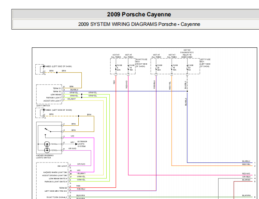Click "GRY/VIO" label next to IND LIGHT pin

(x=81, y=164)
